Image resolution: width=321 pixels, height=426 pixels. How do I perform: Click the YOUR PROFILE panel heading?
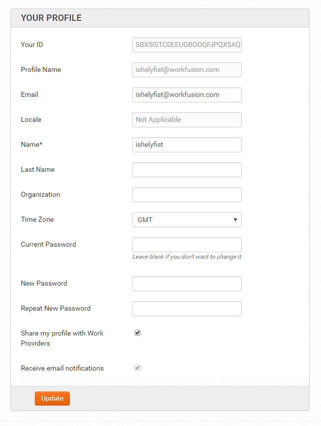pyautogui.click(x=51, y=18)
